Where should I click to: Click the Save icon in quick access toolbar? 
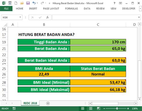coord(28,3)
